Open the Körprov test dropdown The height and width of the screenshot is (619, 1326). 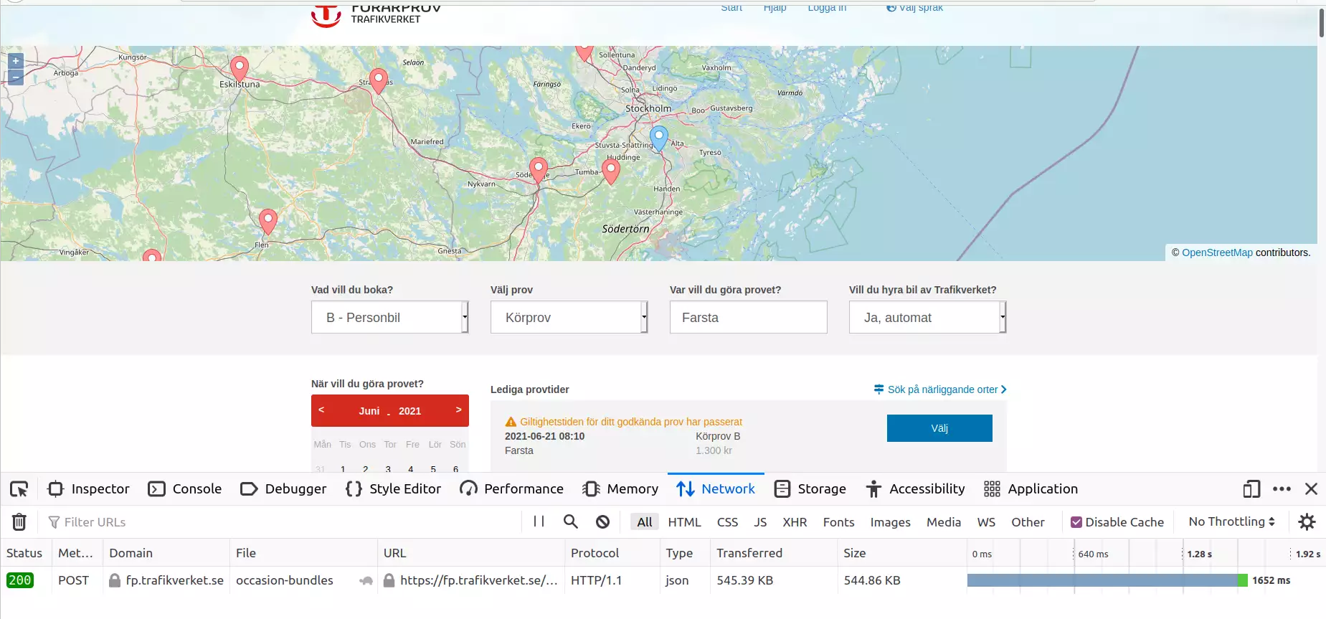tap(569, 317)
